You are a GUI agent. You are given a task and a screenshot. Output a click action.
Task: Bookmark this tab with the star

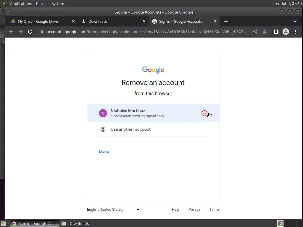coord(264,32)
